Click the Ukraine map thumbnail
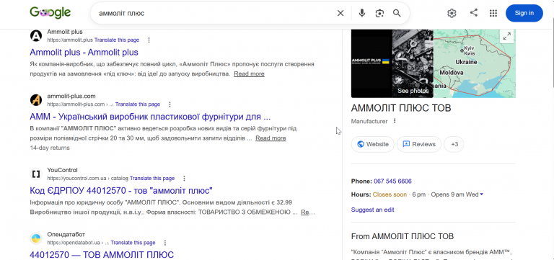 [x=475, y=63]
